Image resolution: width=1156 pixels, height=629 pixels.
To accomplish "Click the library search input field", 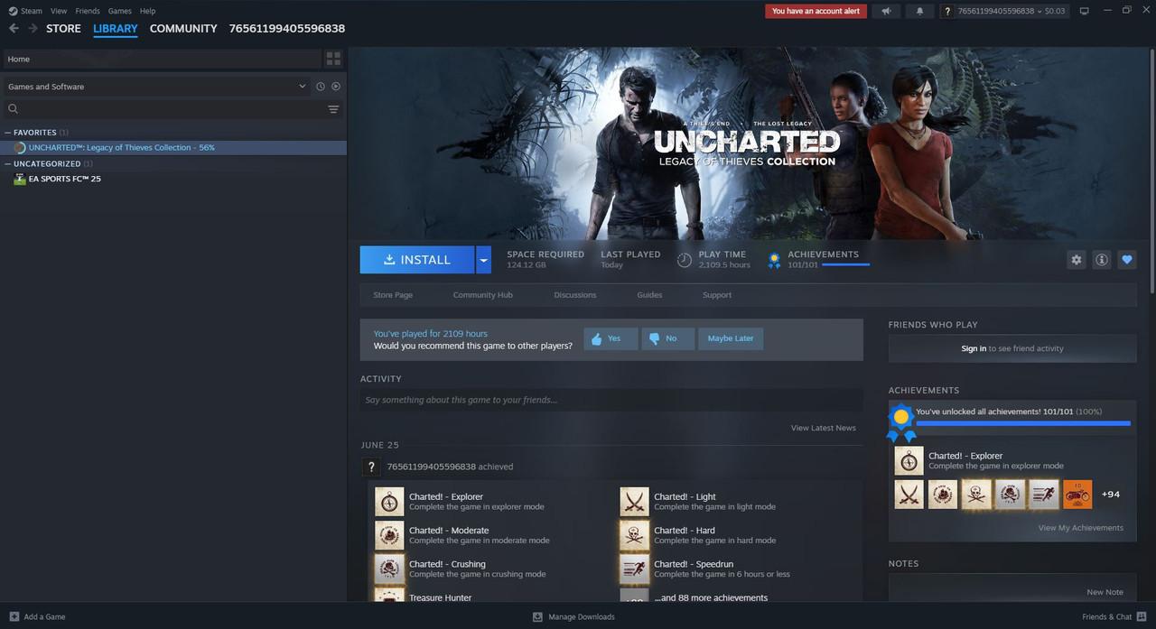I will 173,109.
